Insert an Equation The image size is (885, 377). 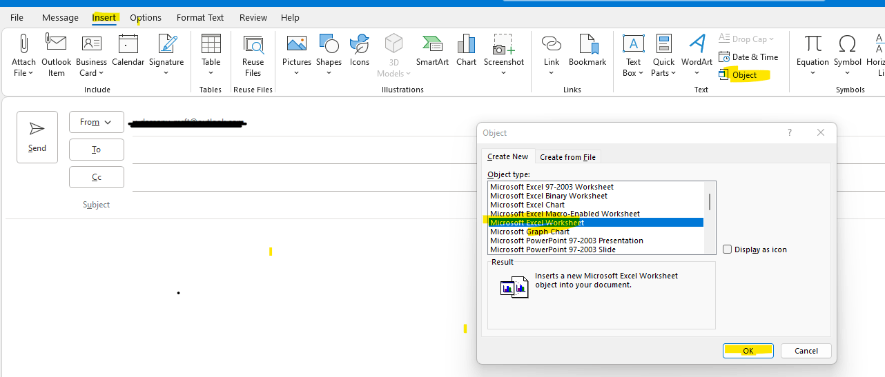[x=813, y=55]
